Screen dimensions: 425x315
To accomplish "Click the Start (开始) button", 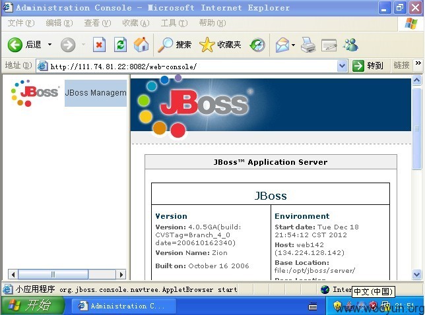I will (x=32, y=306).
